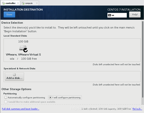
Task: Open the Help! button
Action: [135, 15]
